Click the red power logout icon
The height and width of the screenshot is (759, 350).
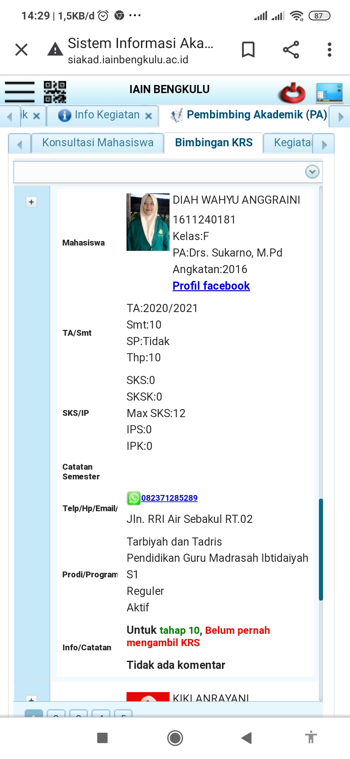click(x=291, y=93)
